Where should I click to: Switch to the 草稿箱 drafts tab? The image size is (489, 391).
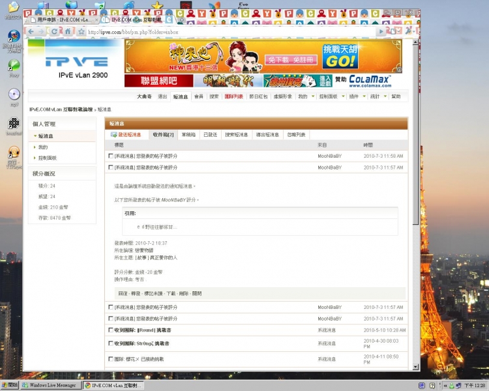click(188, 135)
